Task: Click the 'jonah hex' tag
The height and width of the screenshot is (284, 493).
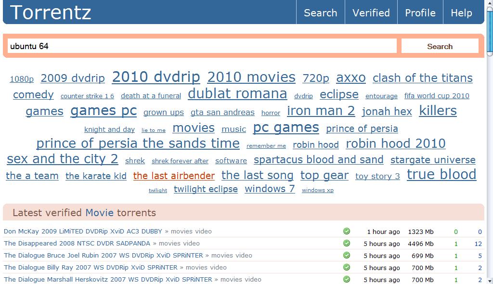Action: click(387, 111)
